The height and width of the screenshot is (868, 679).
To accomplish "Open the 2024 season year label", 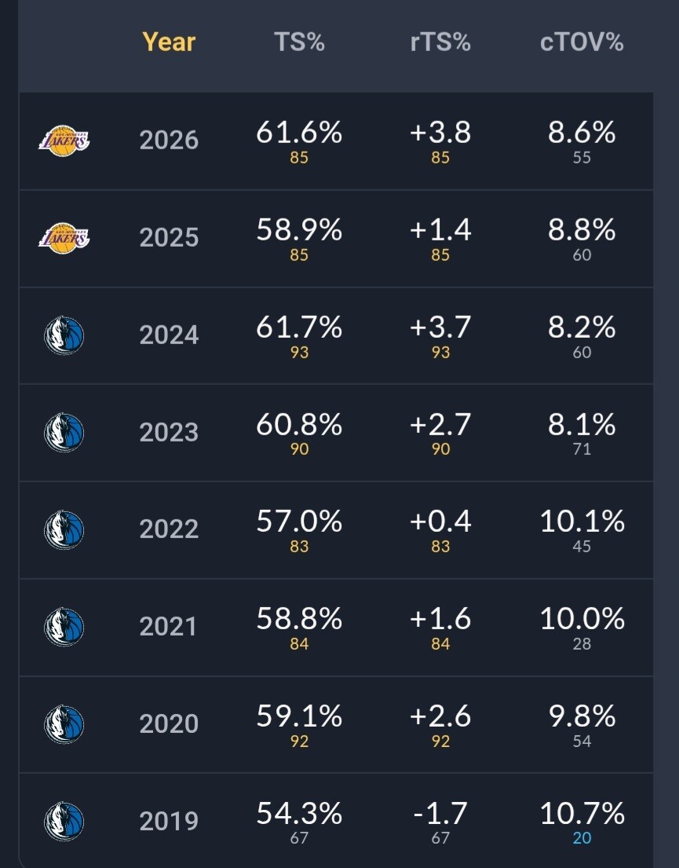I will coord(169,335).
